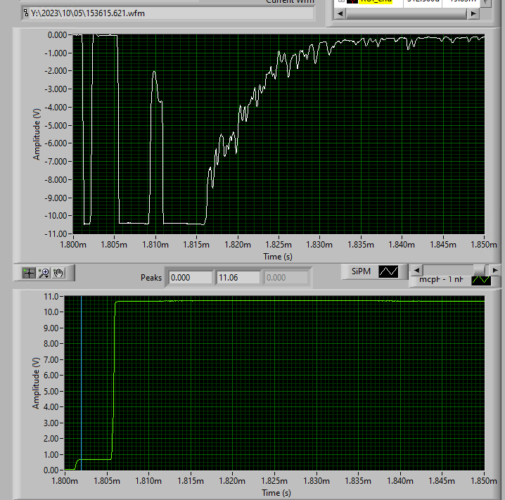The image size is (505, 500).
Task: Click the 1.800m x-axis start label of upper graph
Action: (73, 245)
